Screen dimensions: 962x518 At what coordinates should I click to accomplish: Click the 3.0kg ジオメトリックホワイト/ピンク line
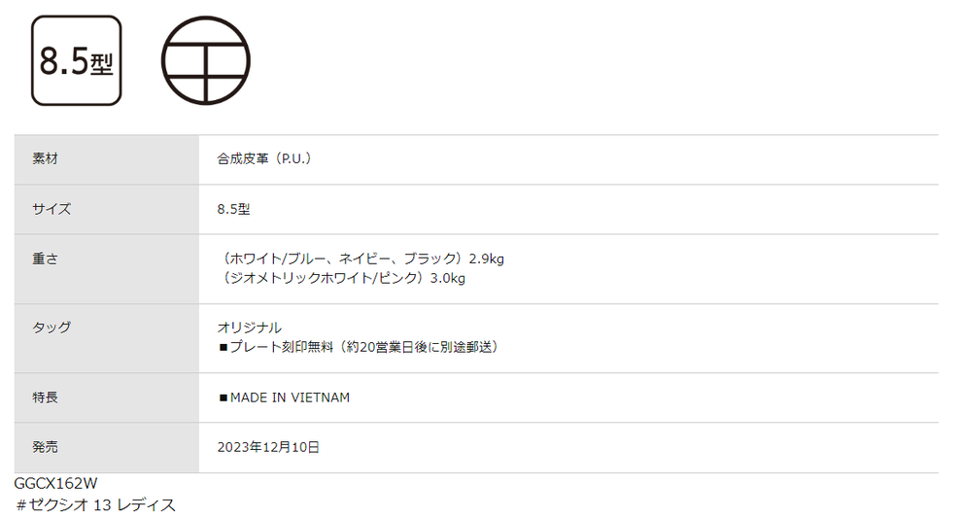tap(341, 279)
